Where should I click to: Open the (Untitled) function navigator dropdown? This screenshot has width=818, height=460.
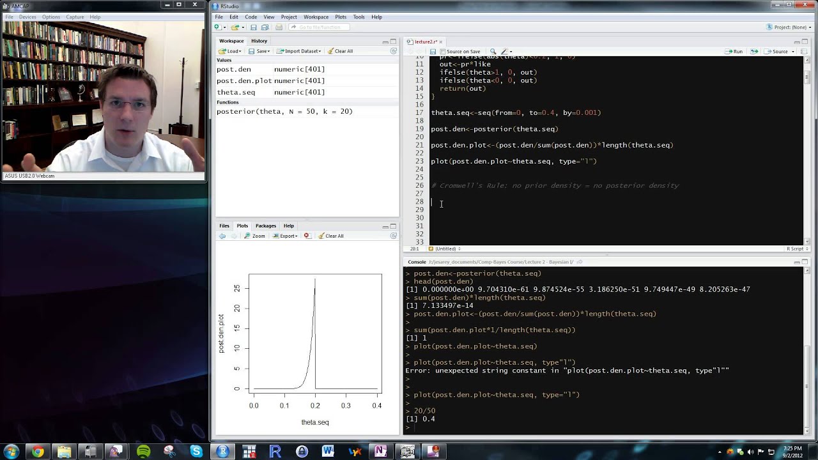point(446,249)
